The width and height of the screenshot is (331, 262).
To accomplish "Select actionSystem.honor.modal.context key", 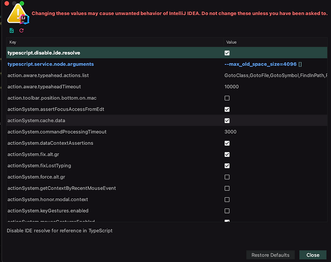I will [x=48, y=199].
